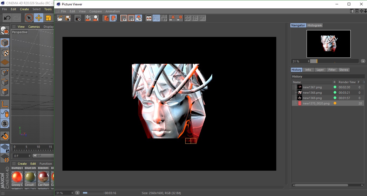Click the side-by-side AB split icon
Viewport: 367px width, 196px height.
(x=188, y=18)
